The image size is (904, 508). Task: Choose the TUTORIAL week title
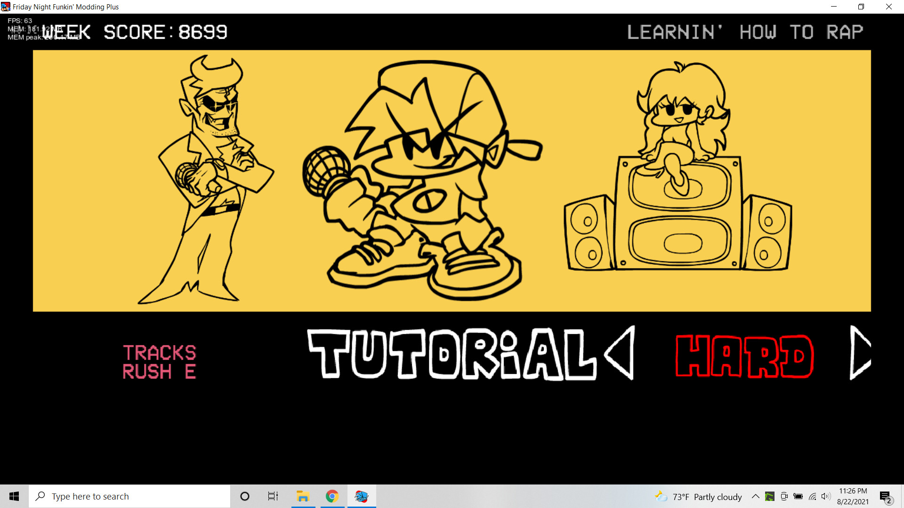[452, 354]
